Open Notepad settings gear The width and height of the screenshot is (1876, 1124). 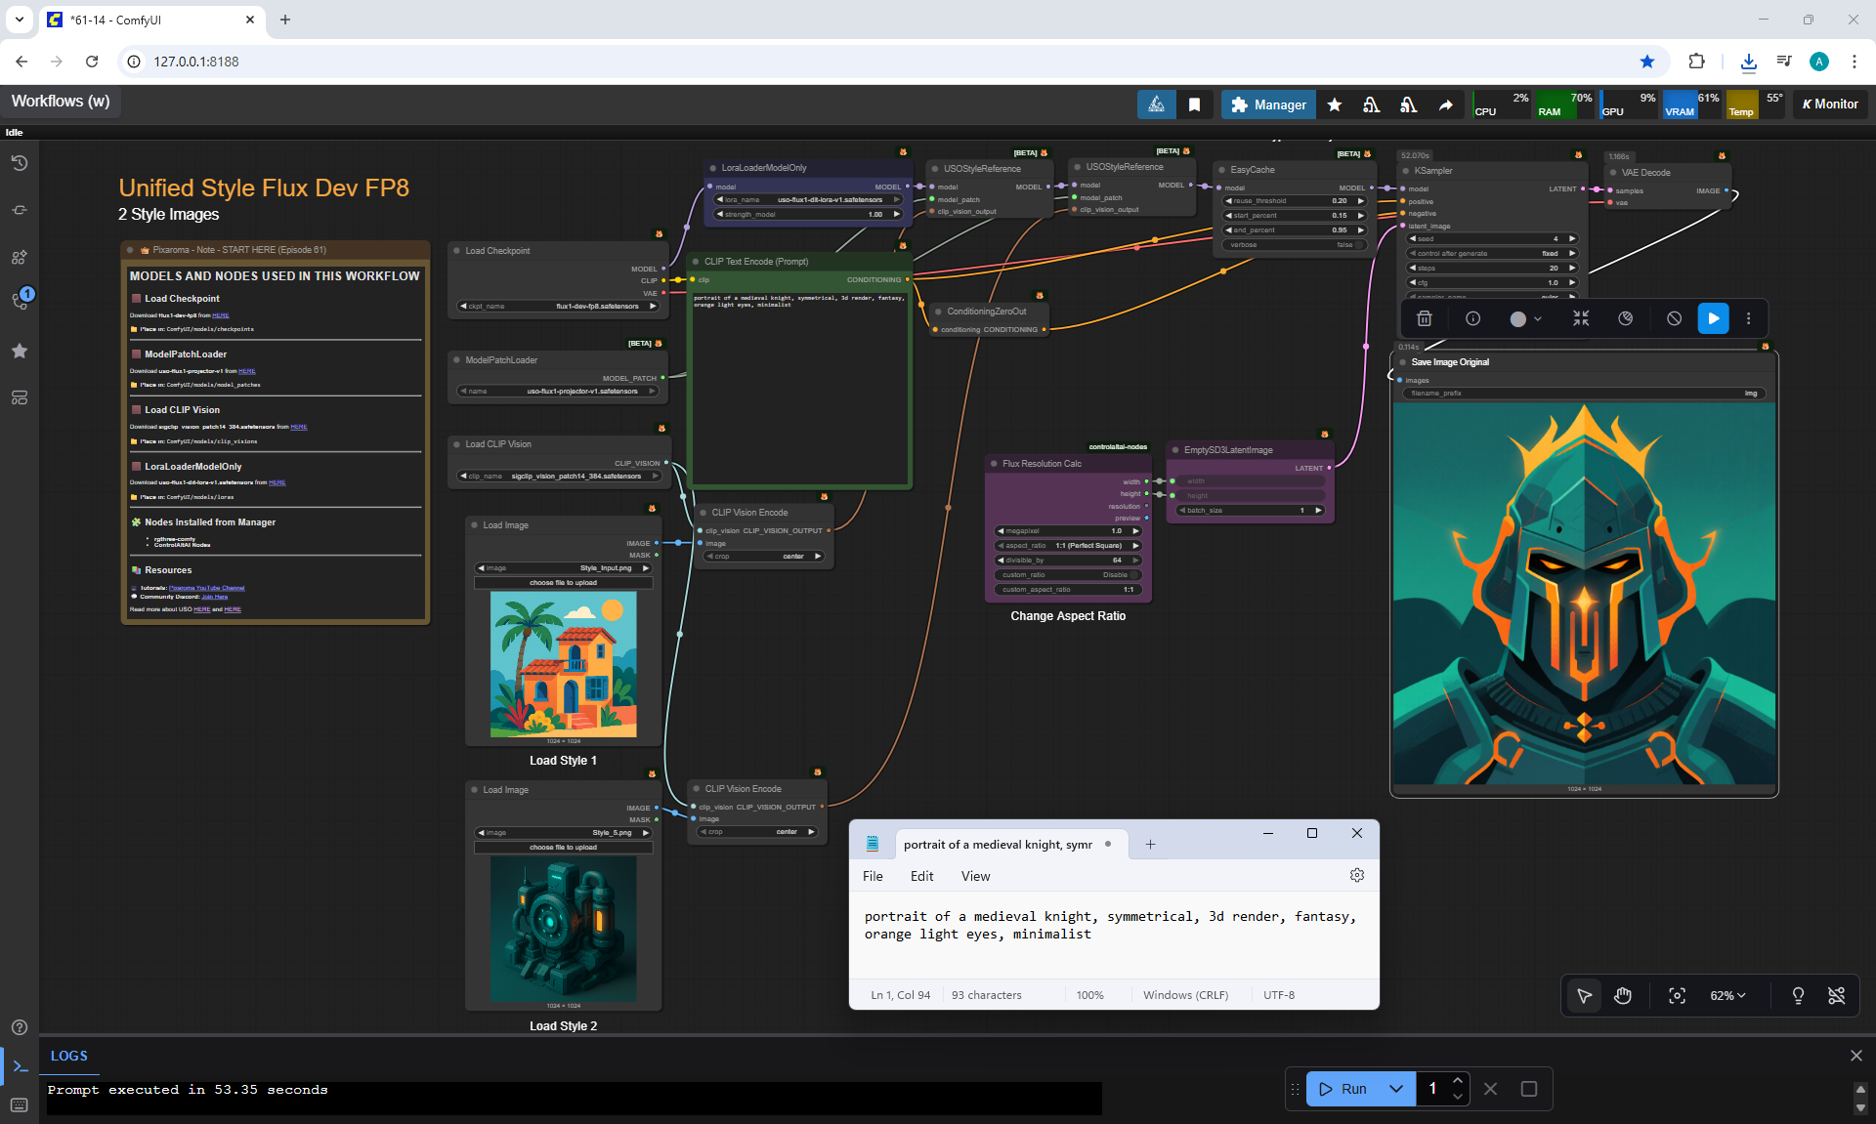click(1356, 875)
